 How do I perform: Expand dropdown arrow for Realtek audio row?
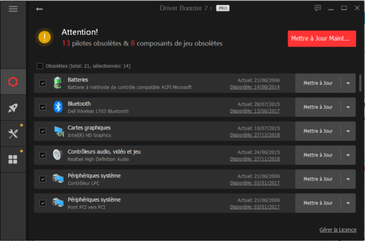(x=348, y=155)
